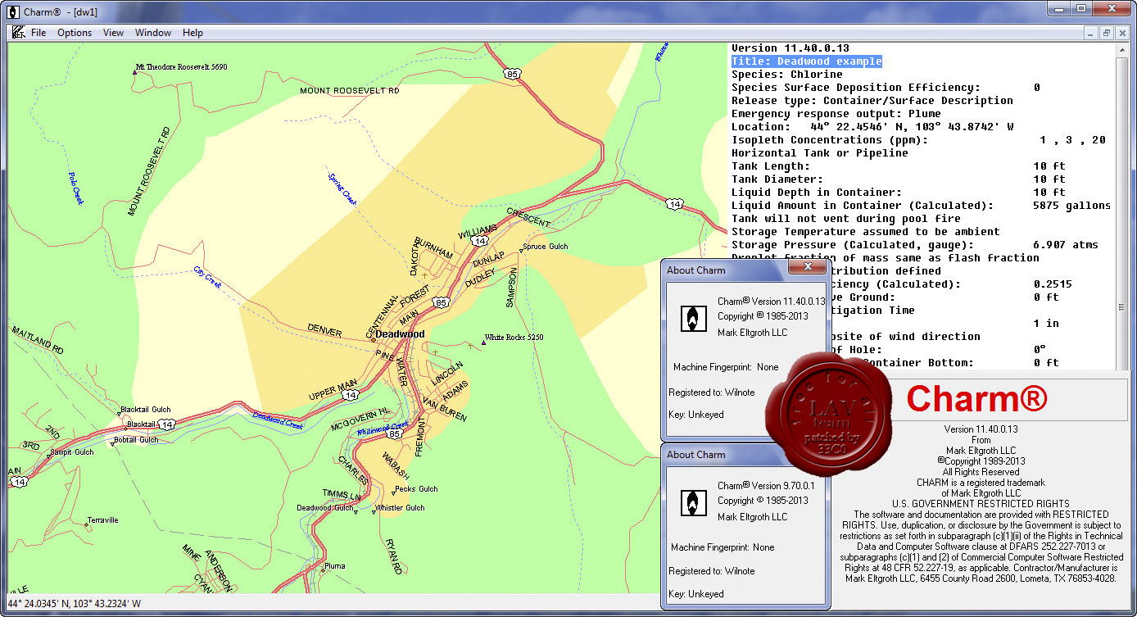Click the '6.907 atms' storage pressure value

(x=1066, y=245)
